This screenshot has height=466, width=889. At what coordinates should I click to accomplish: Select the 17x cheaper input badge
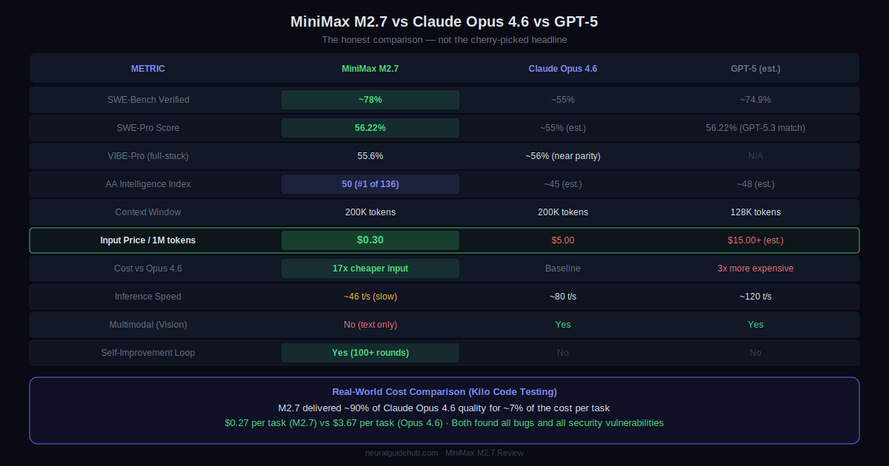tap(370, 269)
